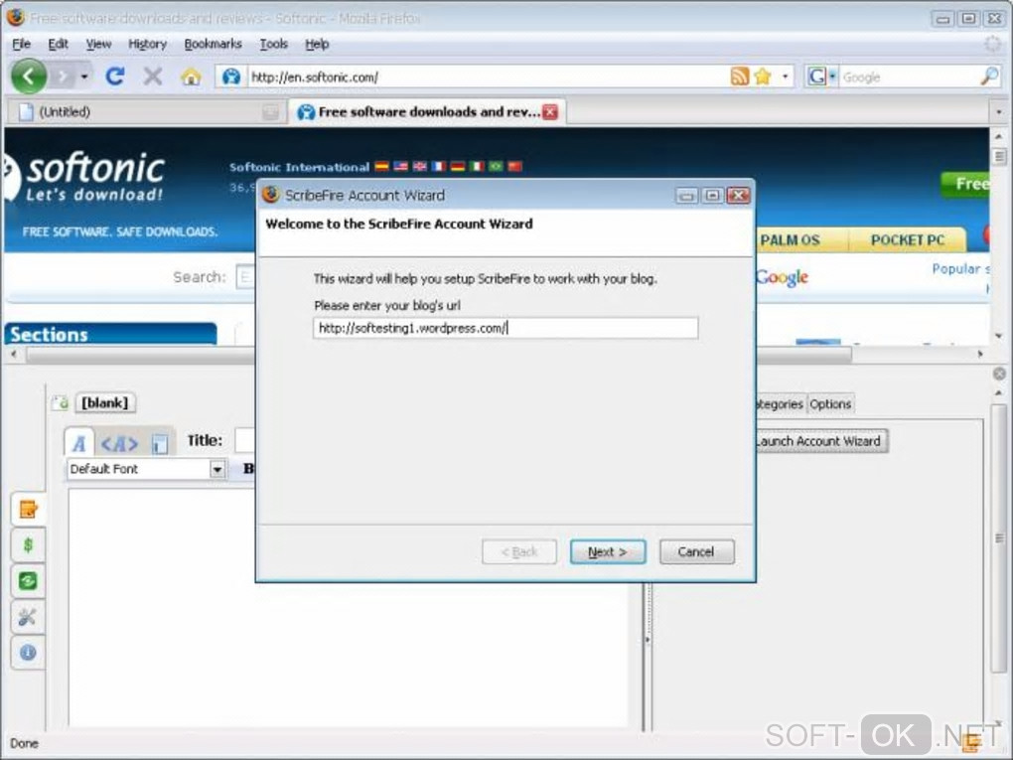The width and height of the screenshot is (1013, 760).
Task: Open the Edit menu
Action: [x=59, y=44]
